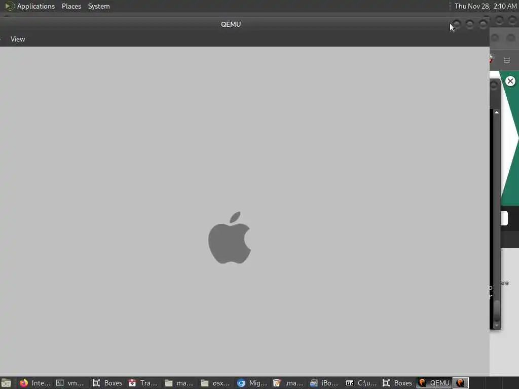Open the System menu
Viewport: 519px width, 389px height.
(99, 6)
